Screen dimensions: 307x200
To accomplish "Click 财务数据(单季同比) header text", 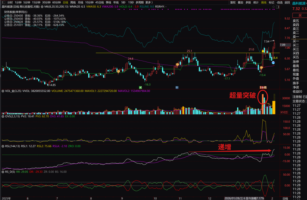I will (x=16, y=12).
